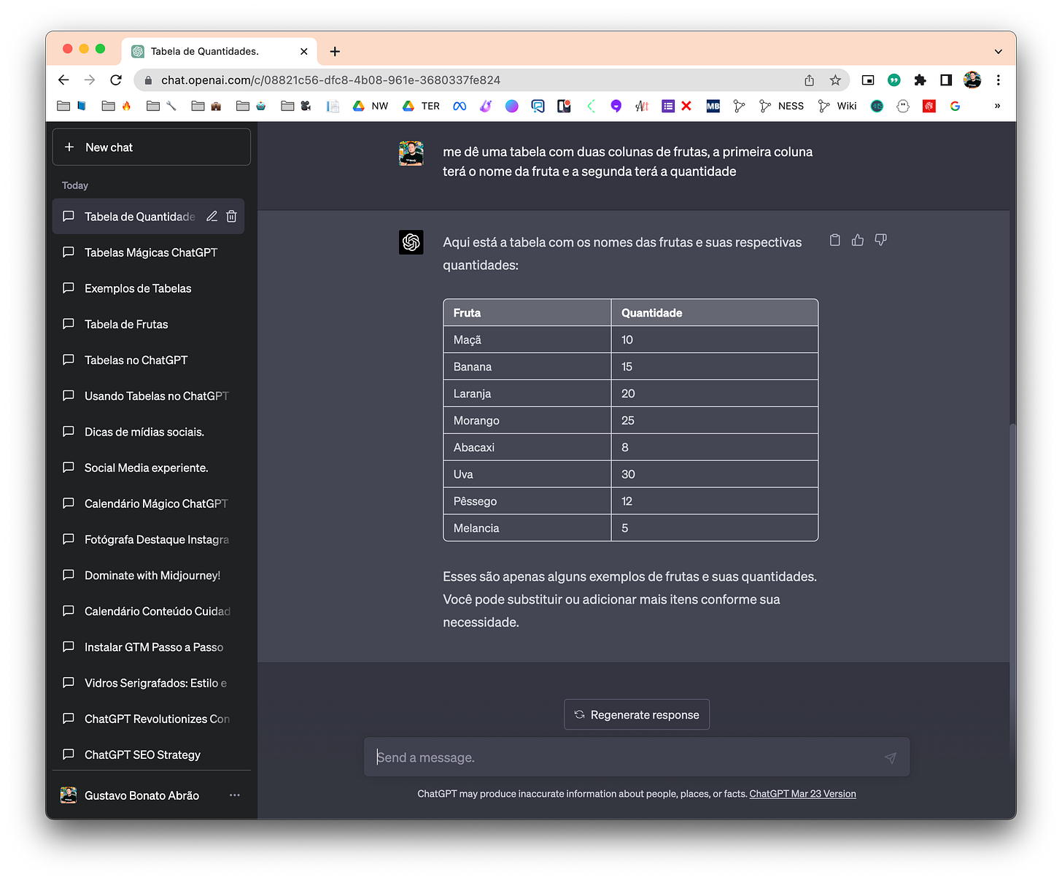Click the share page icon in address bar
1062x880 pixels.
click(809, 80)
